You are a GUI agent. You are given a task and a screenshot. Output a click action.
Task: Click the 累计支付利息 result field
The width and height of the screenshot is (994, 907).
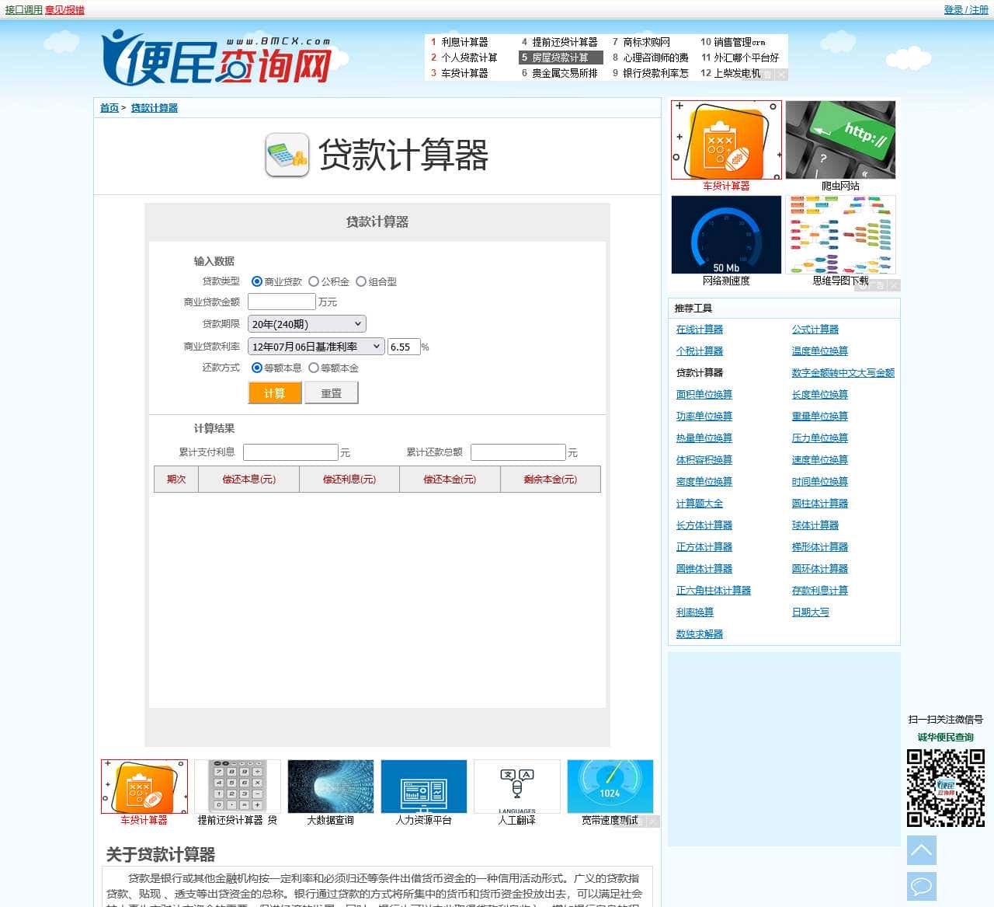[x=290, y=452]
